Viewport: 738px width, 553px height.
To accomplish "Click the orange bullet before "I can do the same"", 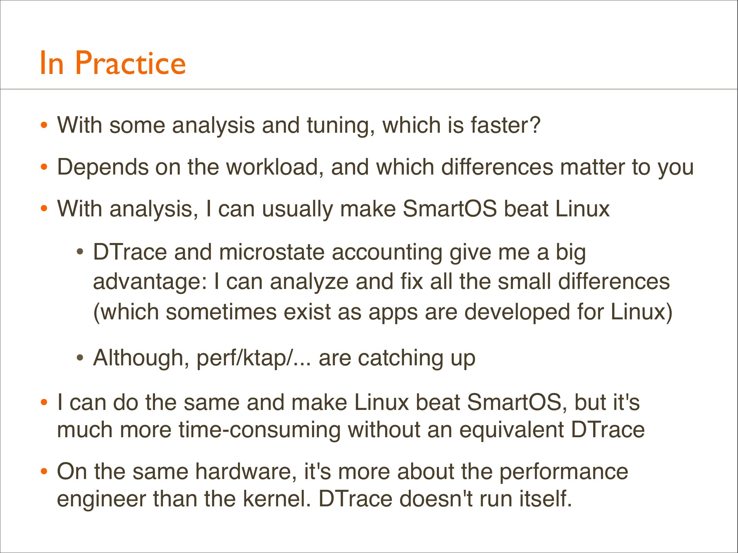I will (44, 402).
